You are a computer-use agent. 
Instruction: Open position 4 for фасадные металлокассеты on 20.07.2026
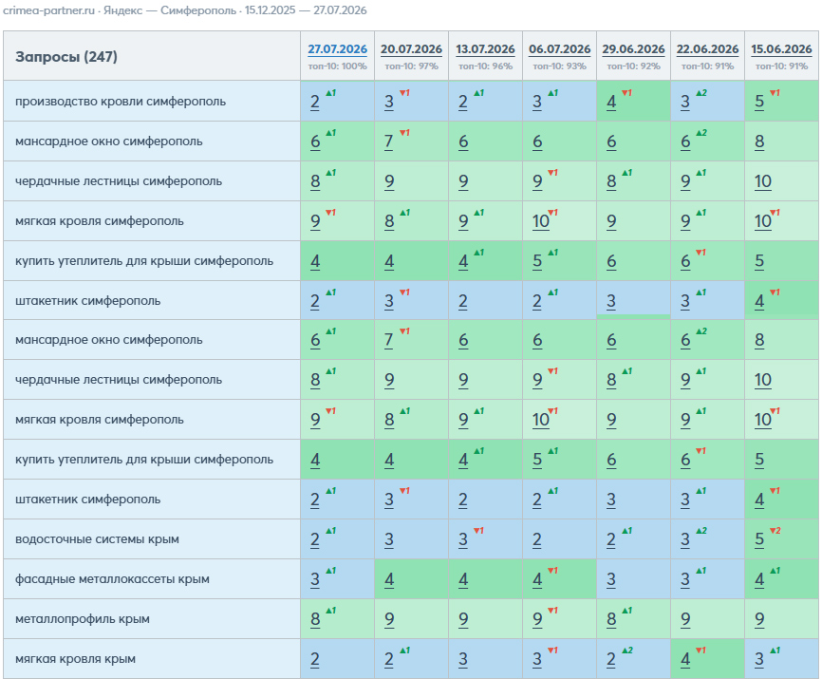[x=389, y=579]
